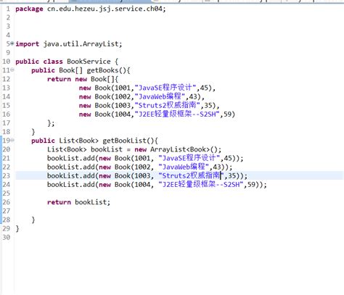Click bookList.add on line 22

(70, 167)
